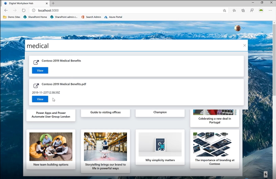Click the feedback icon in browser toolbar

[252, 11]
